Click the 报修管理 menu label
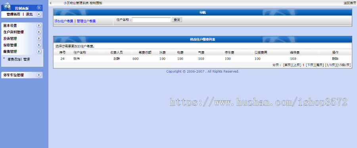 (10, 45)
